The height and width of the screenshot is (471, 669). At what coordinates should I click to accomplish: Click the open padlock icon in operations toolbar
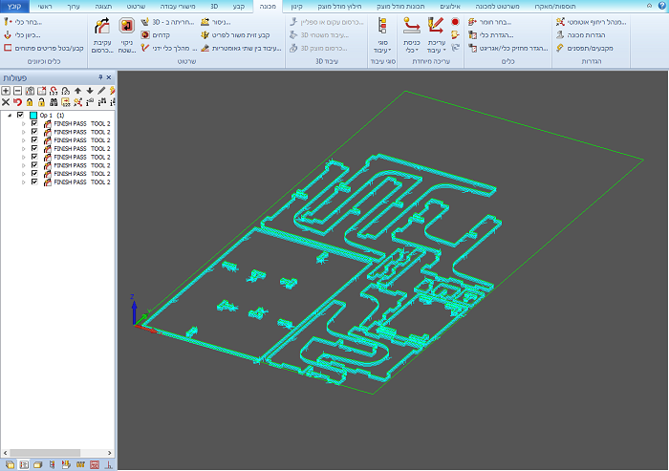[x=41, y=102]
